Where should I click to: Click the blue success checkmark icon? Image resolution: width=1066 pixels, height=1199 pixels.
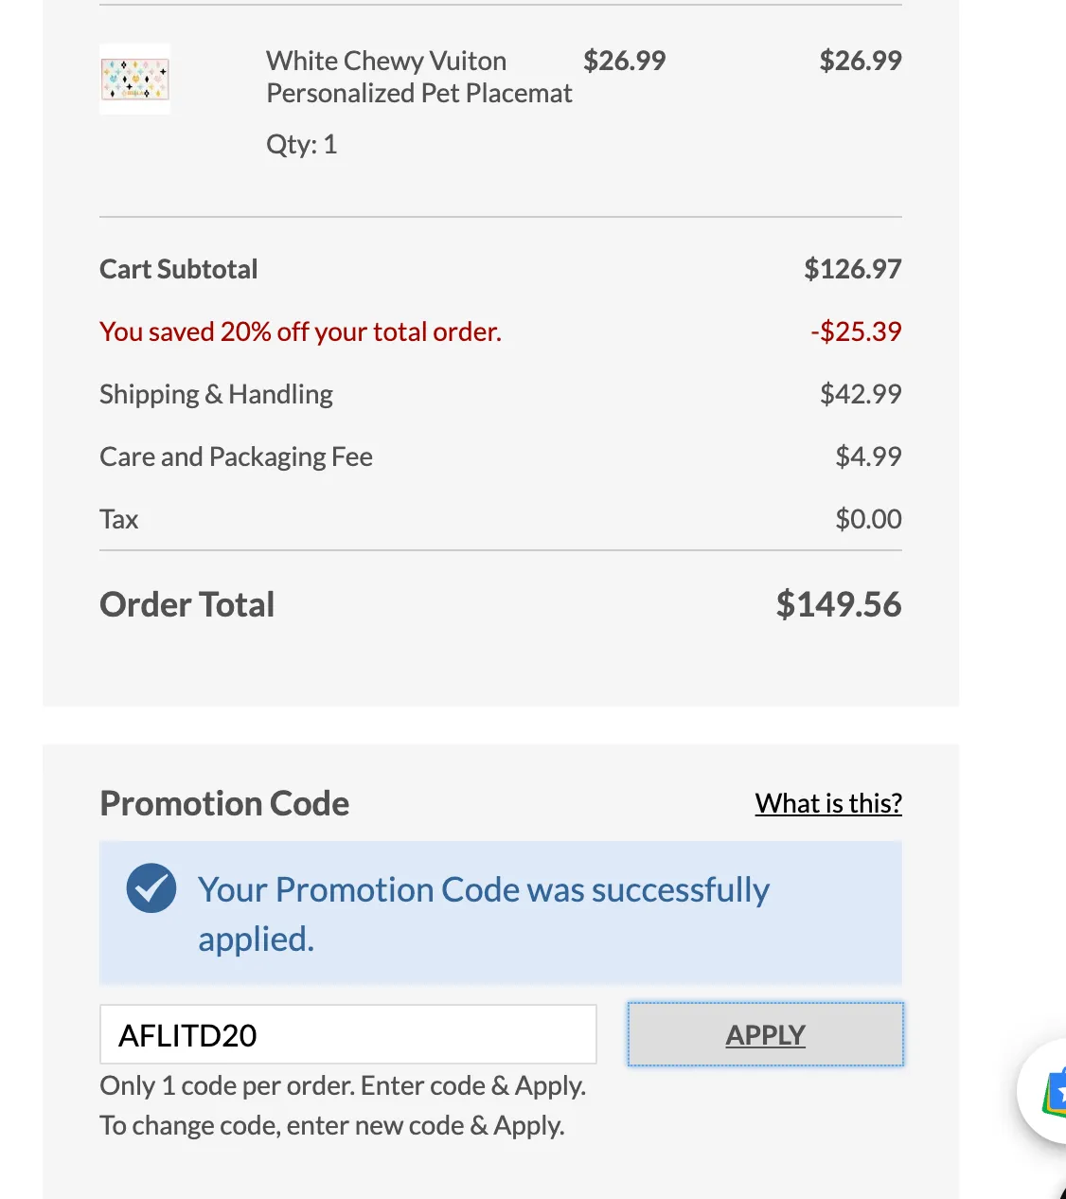[x=151, y=888]
